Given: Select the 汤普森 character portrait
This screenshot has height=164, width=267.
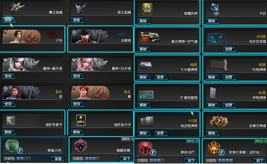Looking at the screenshot, I should [x=90, y=36].
